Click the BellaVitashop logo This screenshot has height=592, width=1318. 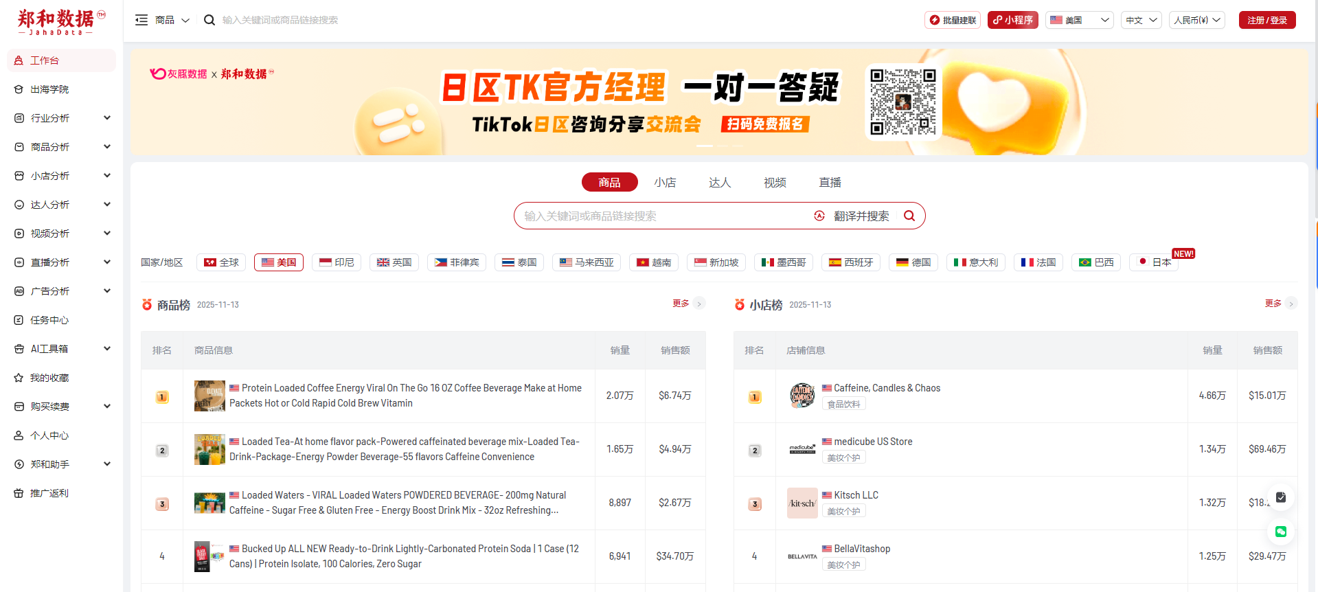(x=802, y=556)
